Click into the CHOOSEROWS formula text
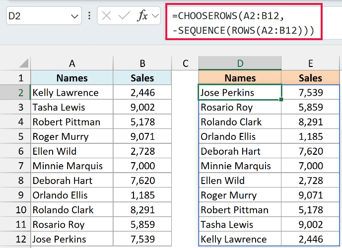The width and height of the screenshot is (342, 248). (x=243, y=23)
